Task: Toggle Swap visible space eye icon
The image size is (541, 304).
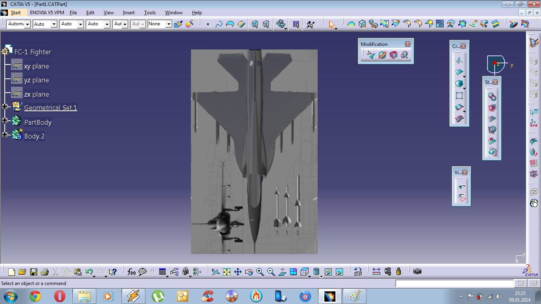Action: (461, 198)
